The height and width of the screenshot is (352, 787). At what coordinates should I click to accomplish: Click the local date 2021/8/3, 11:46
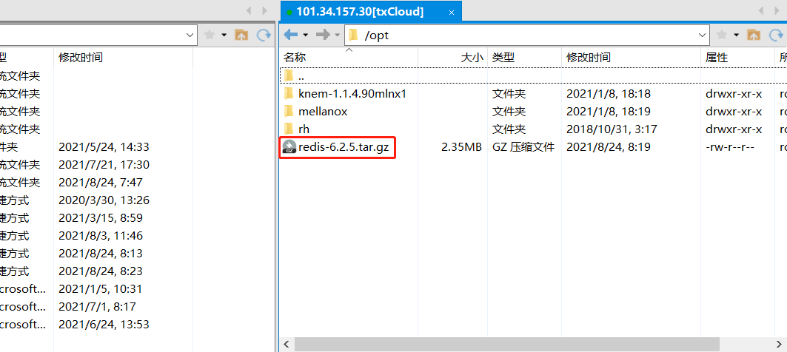[x=101, y=236]
